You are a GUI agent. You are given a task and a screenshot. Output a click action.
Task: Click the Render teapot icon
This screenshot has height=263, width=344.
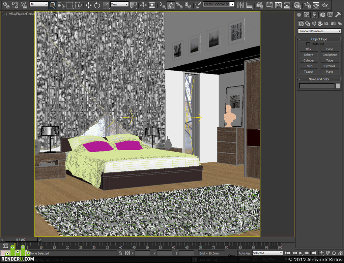325,5
